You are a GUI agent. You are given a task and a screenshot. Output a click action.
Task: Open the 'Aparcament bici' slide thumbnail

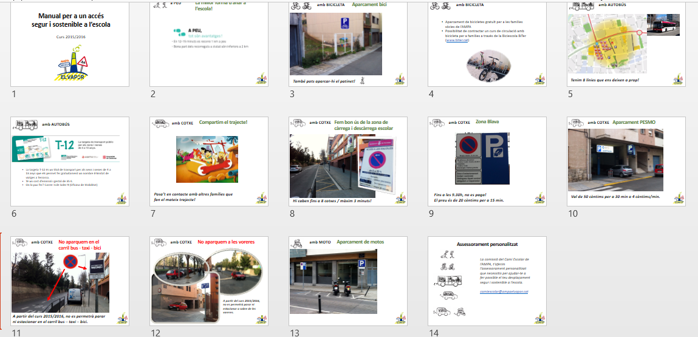click(x=348, y=43)
